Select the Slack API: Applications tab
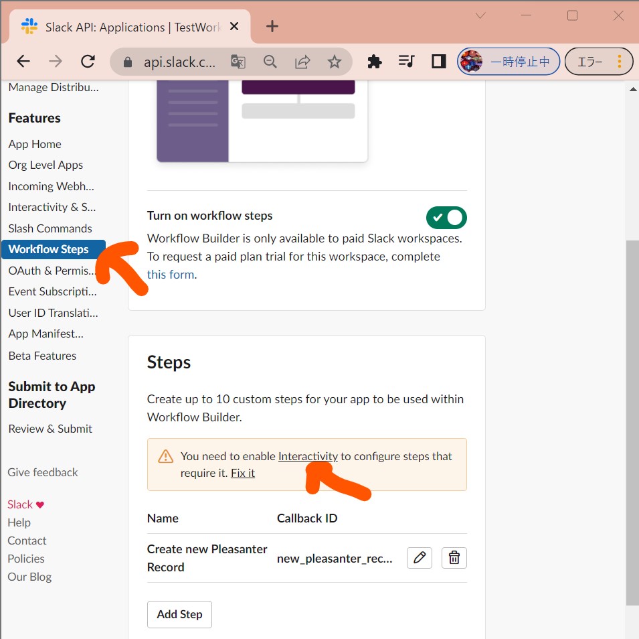The width and height of the screenshot is (639, 639). pyautogui.click(x=130, y=27)
